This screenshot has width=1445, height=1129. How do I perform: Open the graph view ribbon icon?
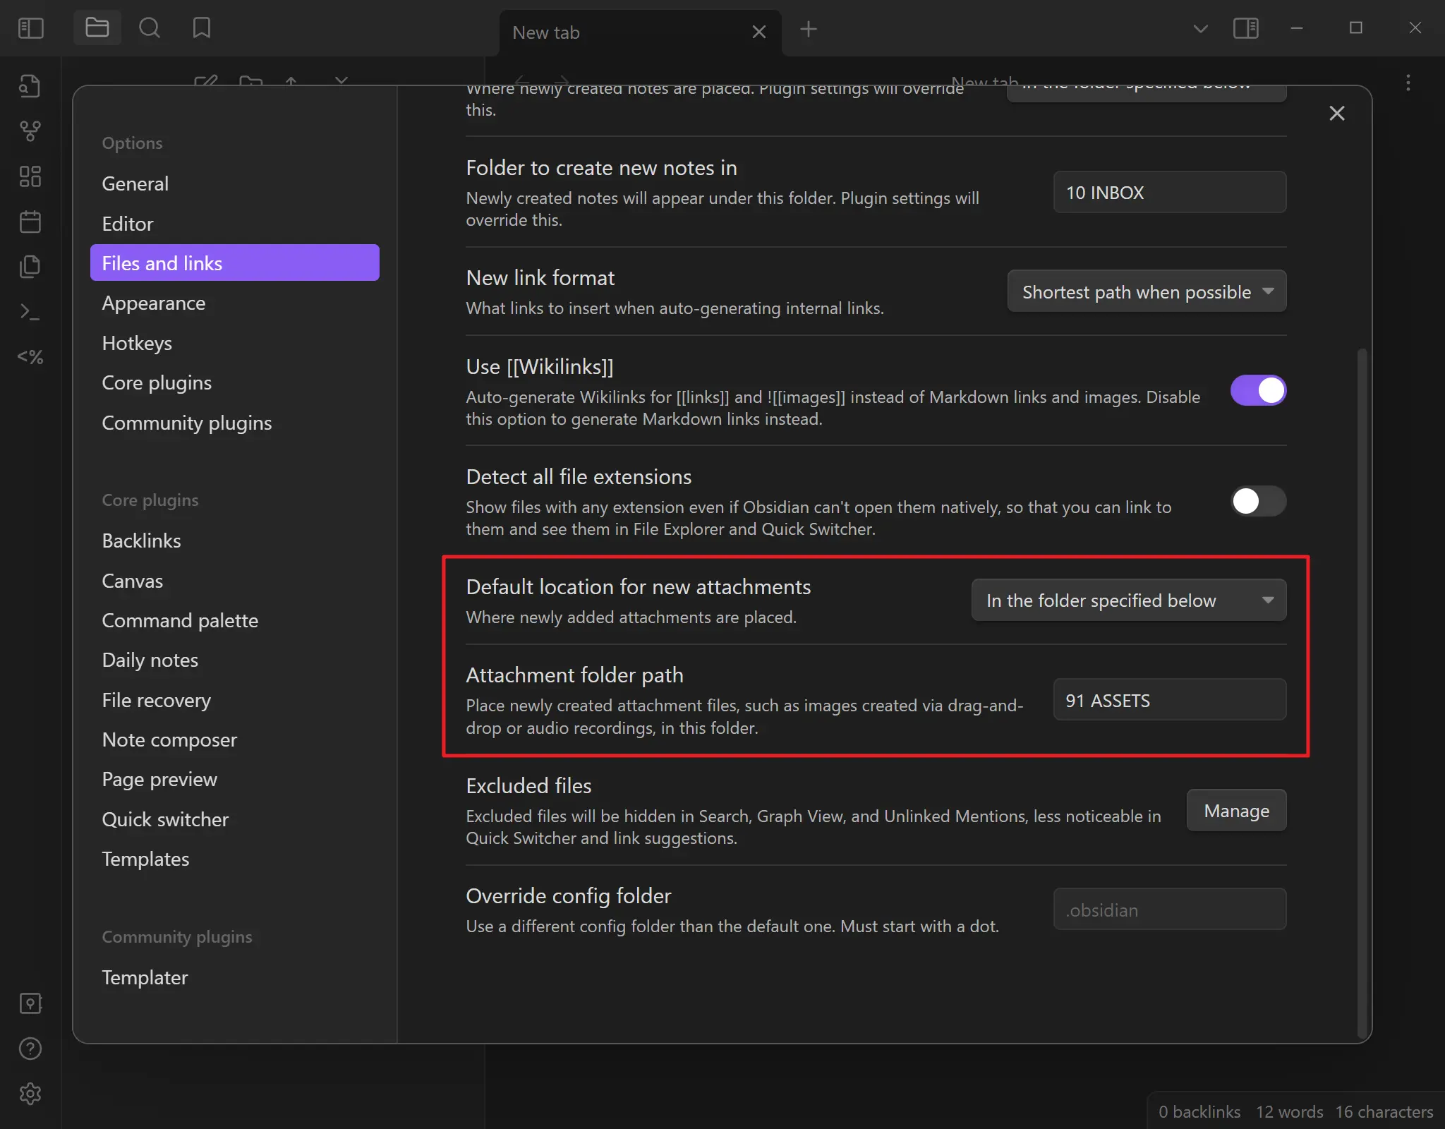[30, 131]
